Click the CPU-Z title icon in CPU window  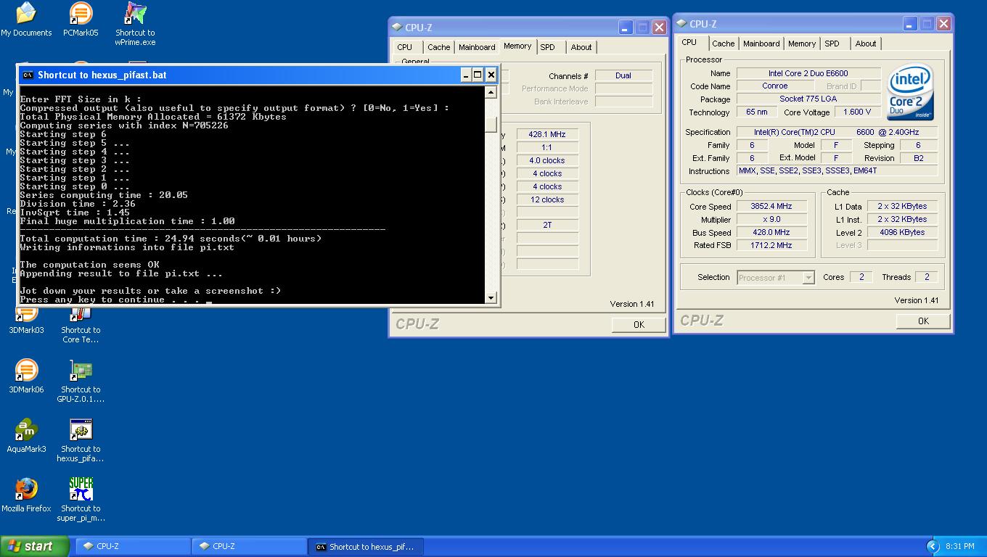click(681, 24)
